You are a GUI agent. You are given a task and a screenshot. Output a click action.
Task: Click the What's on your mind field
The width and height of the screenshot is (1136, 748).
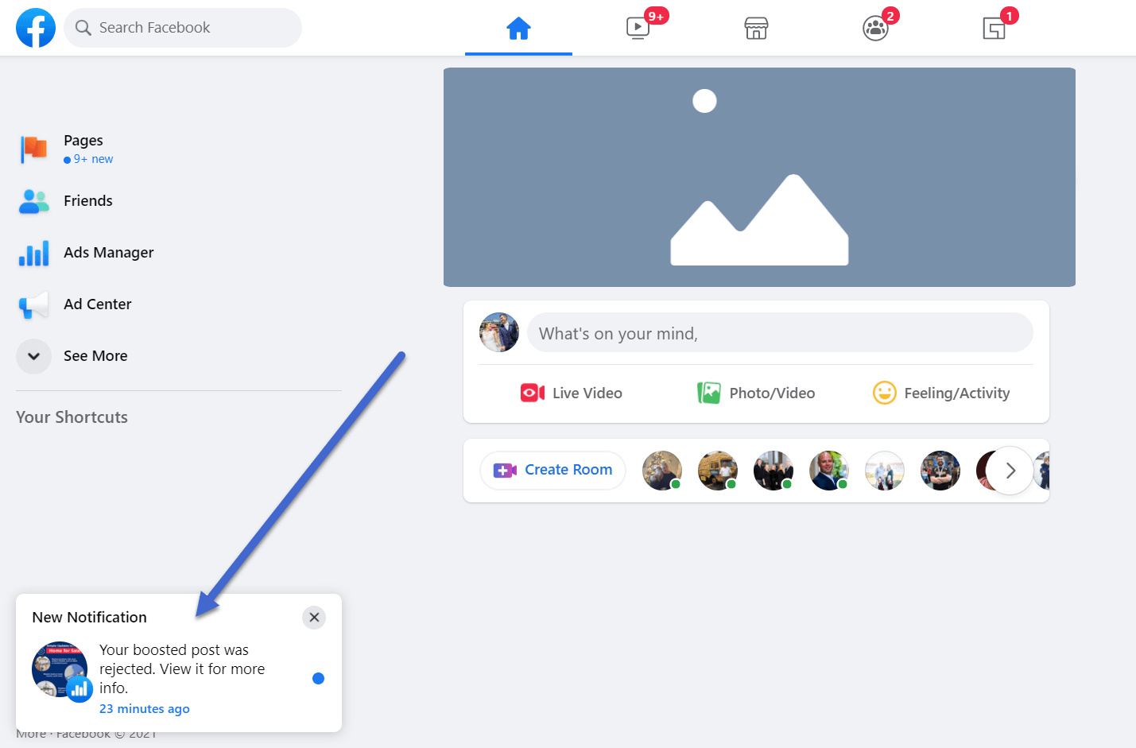pos(780,332)
